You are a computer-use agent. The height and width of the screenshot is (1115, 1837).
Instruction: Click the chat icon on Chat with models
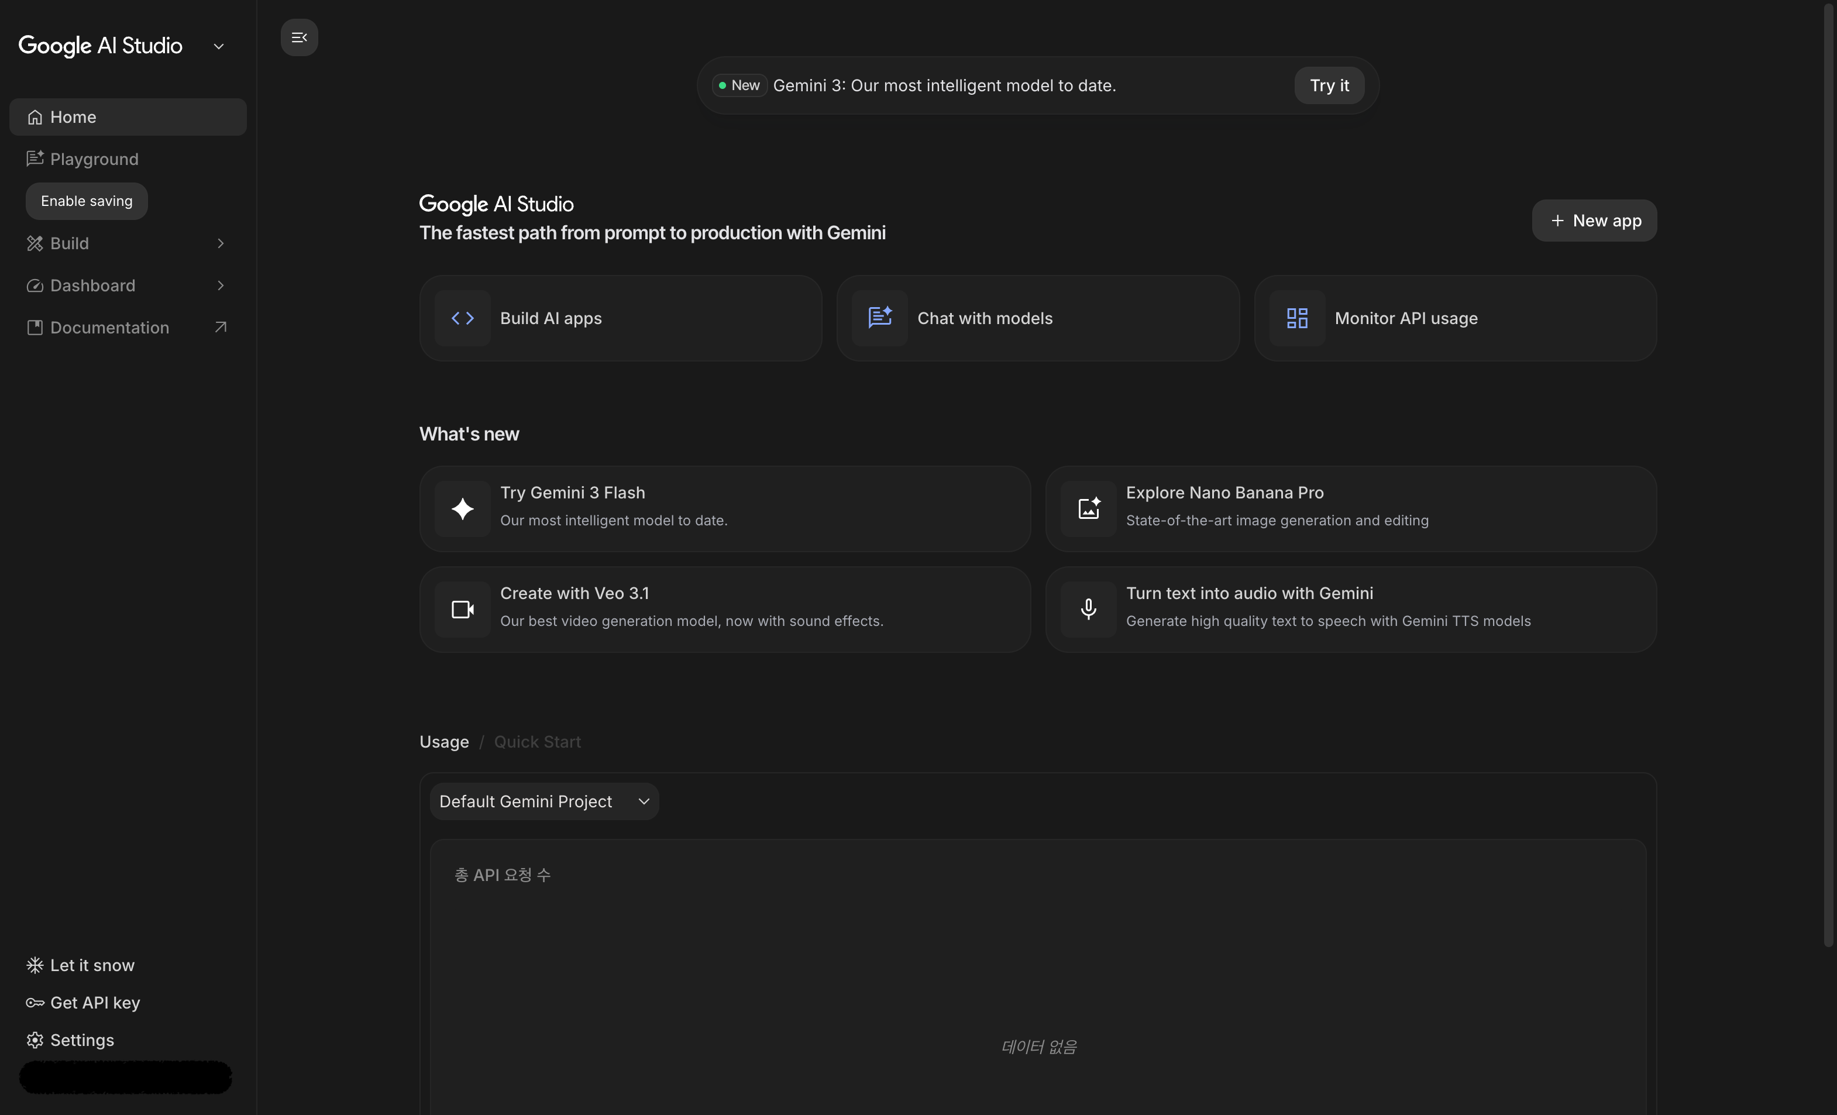coord(880,318)
